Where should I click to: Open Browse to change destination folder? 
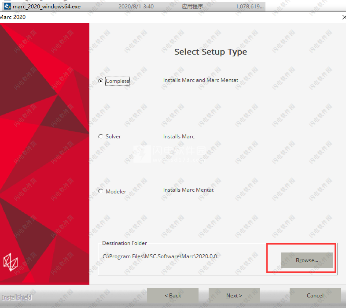coord(307,260)
